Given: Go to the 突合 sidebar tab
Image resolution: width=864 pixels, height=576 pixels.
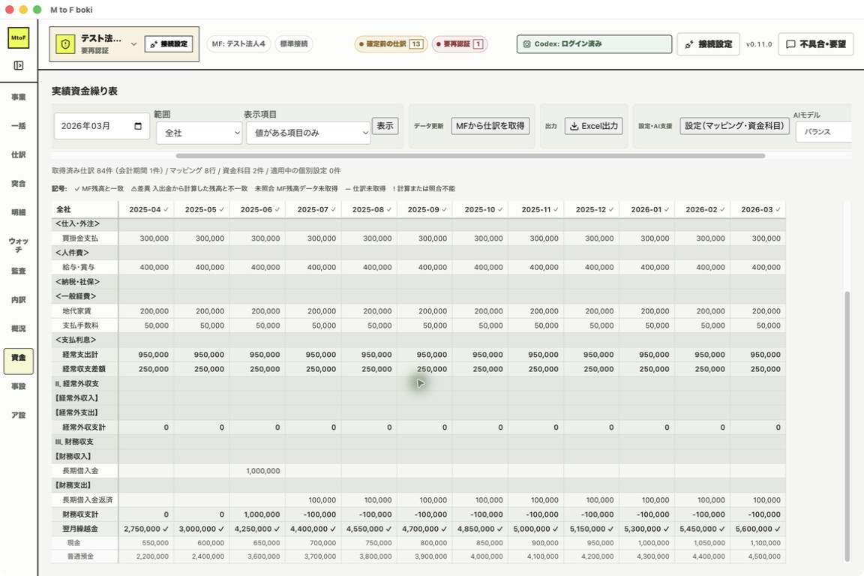Looking at the screenshot, I should (x=18, y=184).
